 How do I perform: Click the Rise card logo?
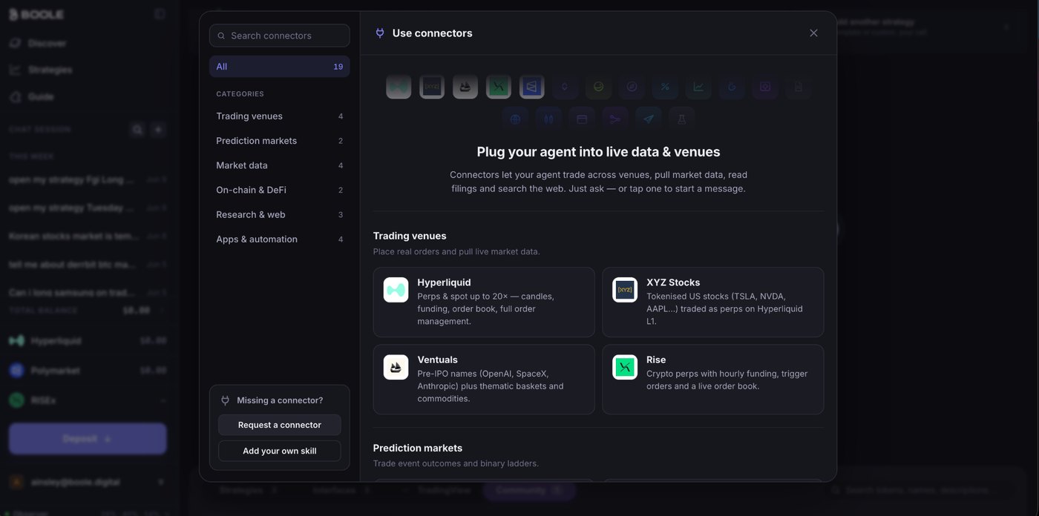coord(625,367)
